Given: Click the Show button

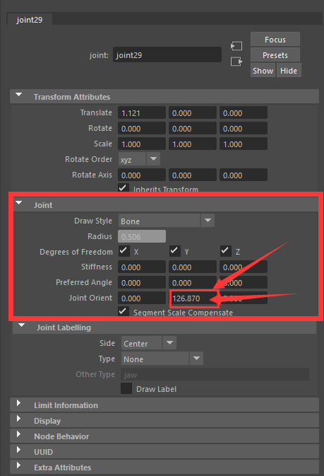Looking at the screenshot, I should click(263, 71).
